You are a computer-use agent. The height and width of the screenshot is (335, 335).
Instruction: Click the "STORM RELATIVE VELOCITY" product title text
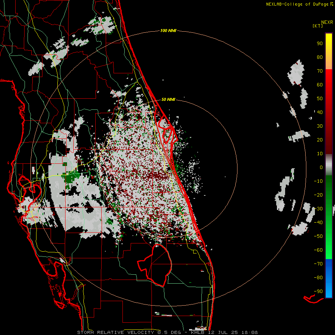point(115,332)
